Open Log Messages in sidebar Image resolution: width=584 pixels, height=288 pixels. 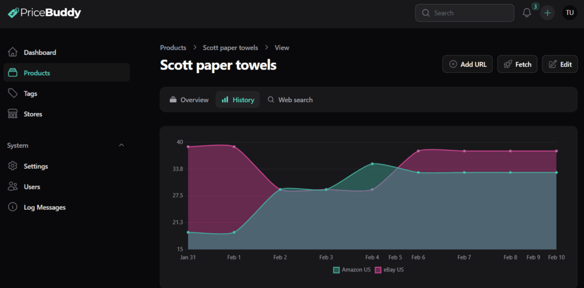click(x=44, y=208)
